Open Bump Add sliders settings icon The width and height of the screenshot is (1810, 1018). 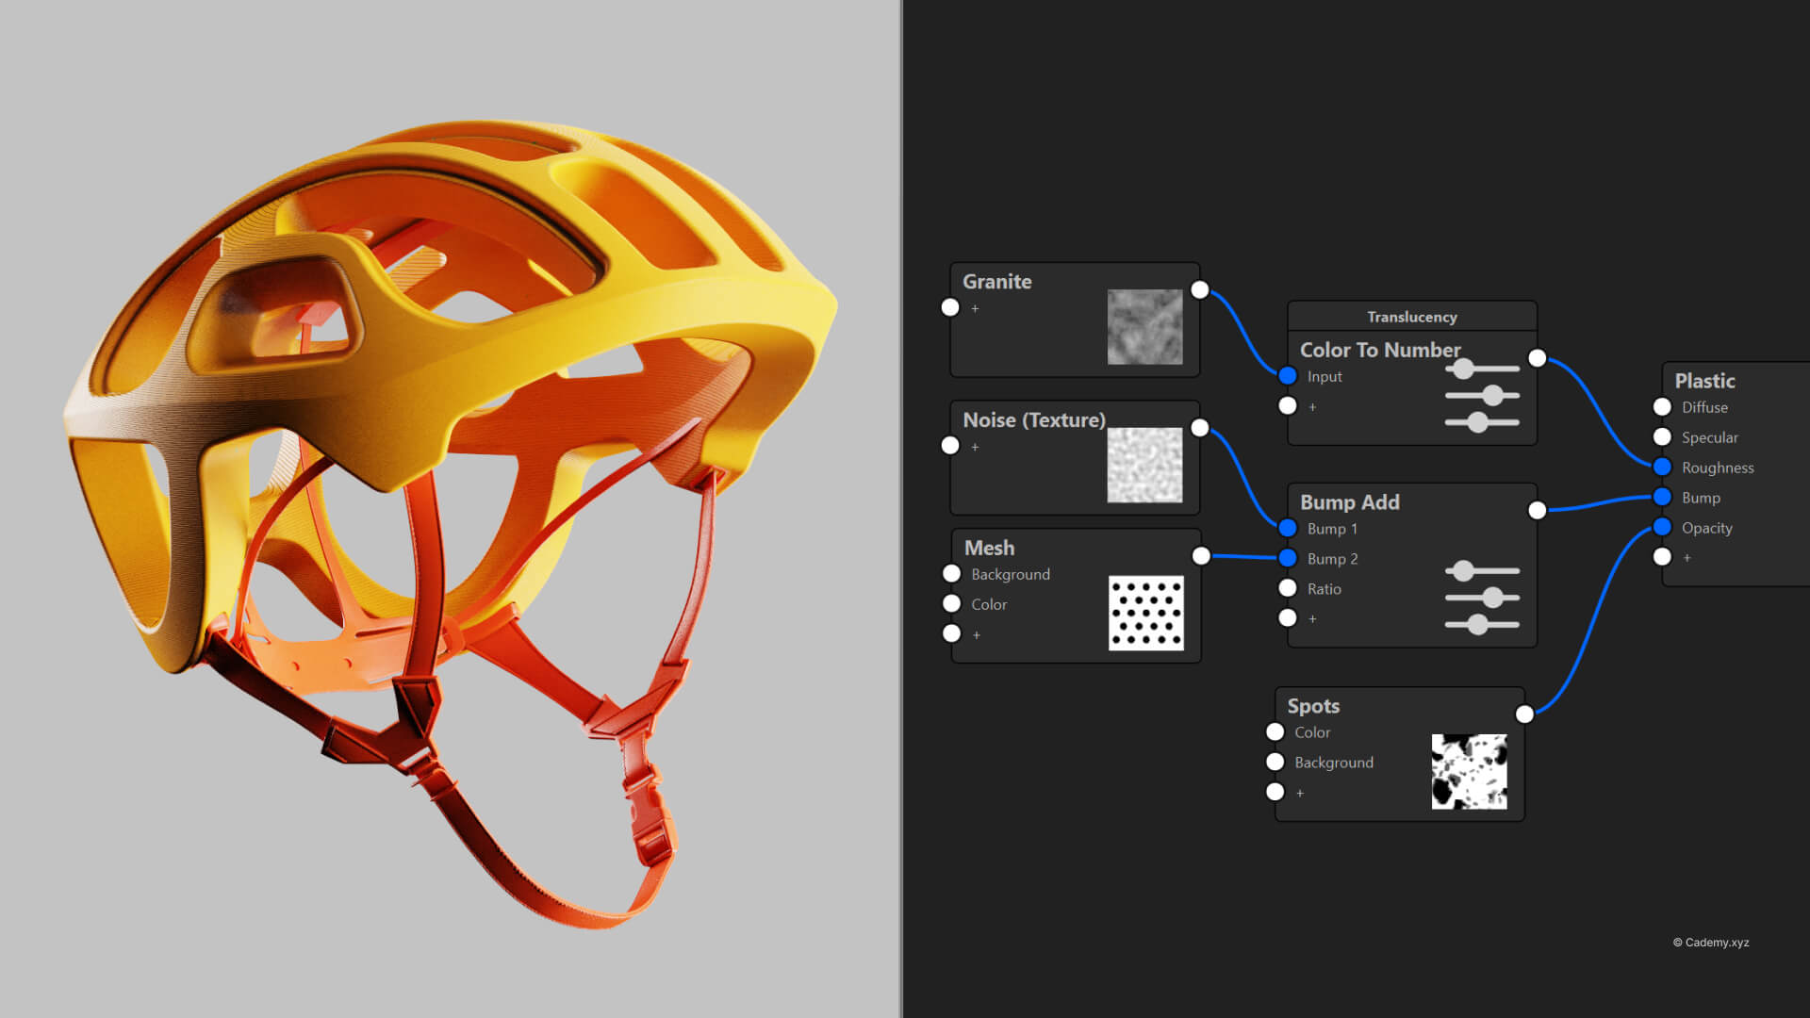click(x=1482, y=598)
